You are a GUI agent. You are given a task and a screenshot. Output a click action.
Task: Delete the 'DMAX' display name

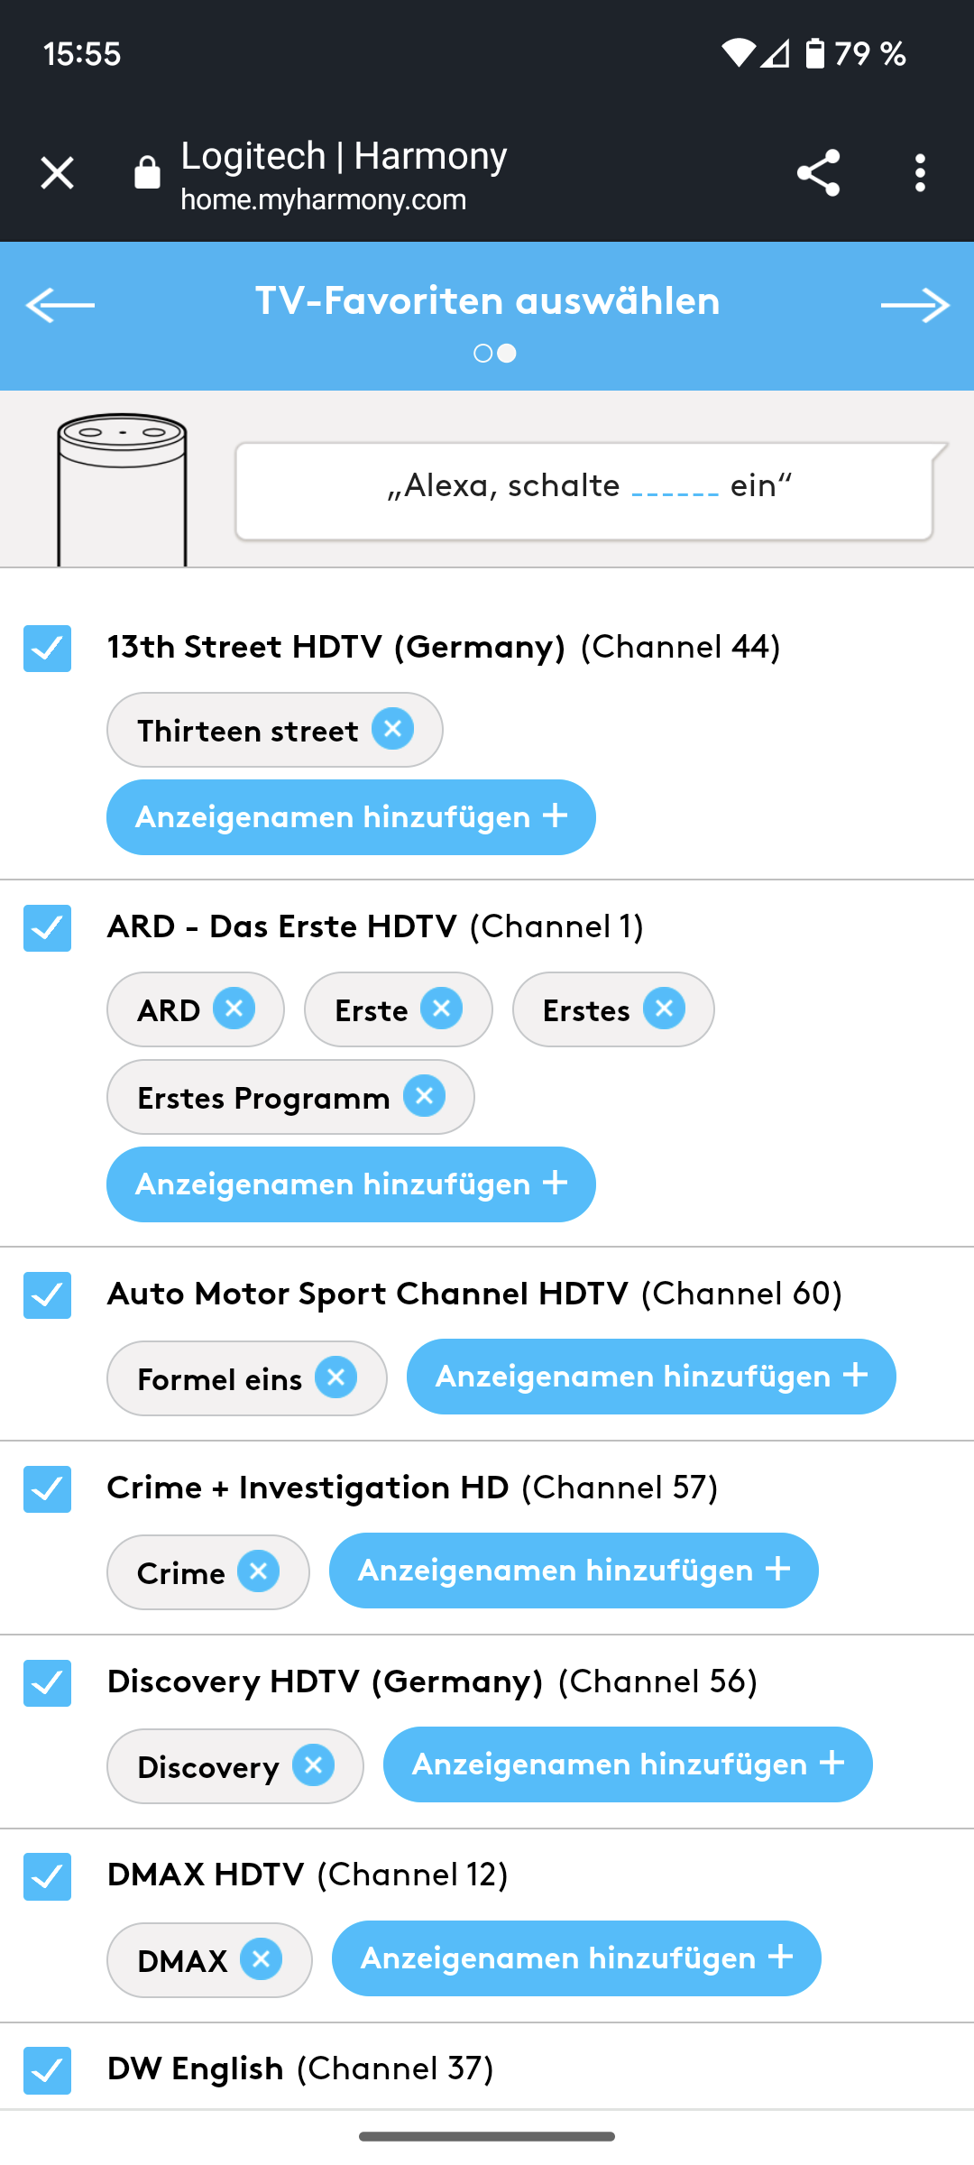click(x=262, y=1959)
